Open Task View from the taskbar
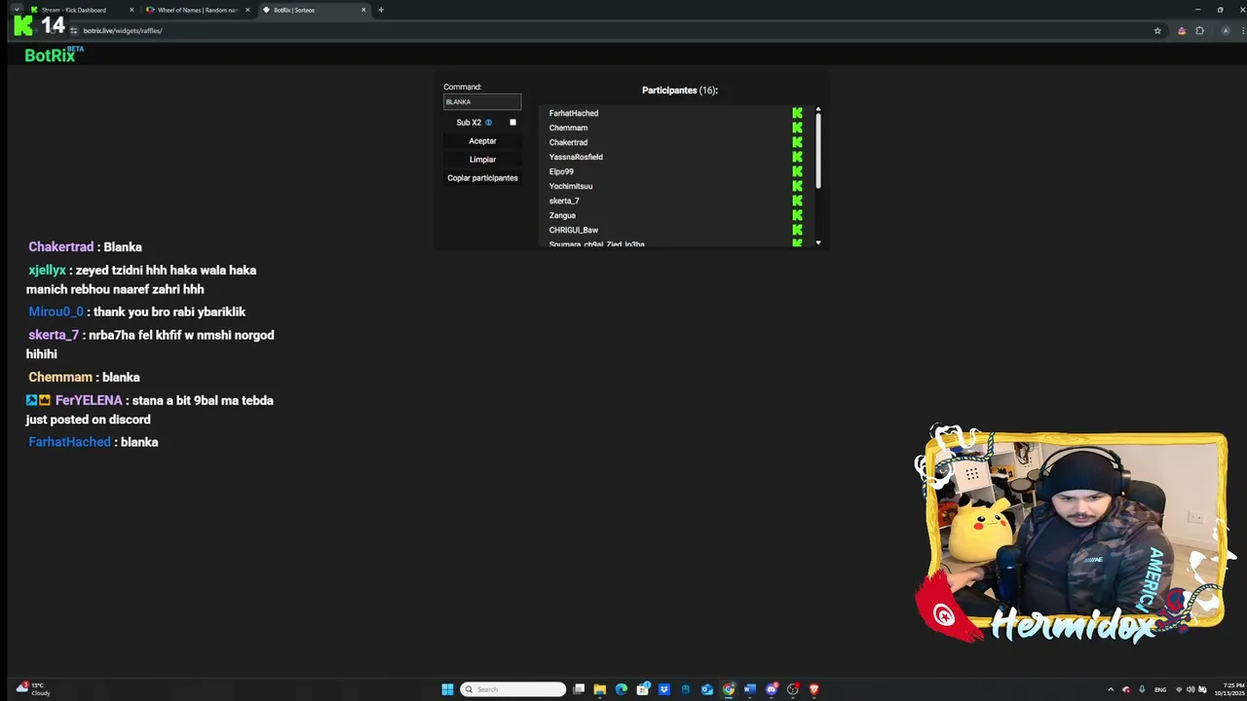This screenshot has height=701, width=1247. 579,689
